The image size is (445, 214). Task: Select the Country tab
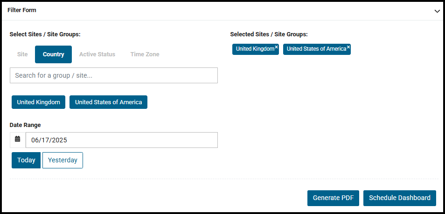53,54
